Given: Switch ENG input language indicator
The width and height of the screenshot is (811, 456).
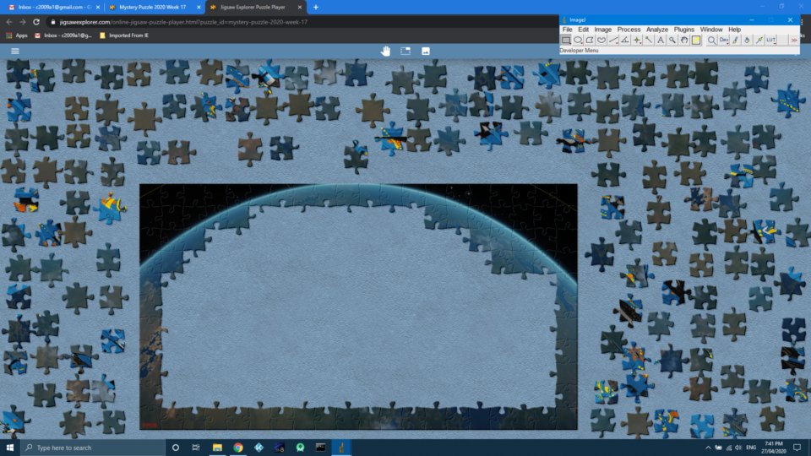Looking at the screenshot, I should [751, 448].
